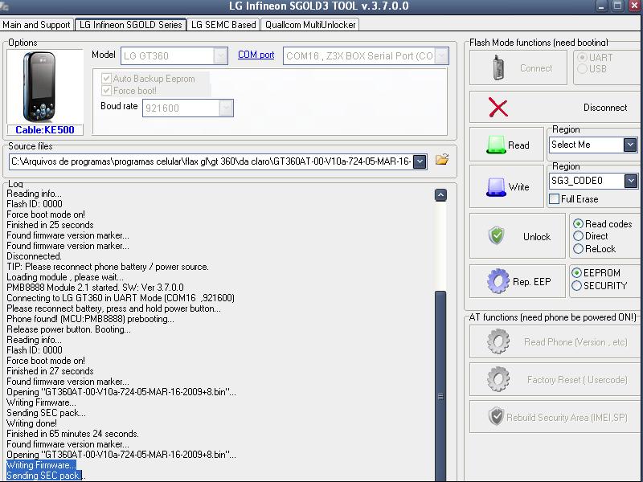This screenshot has height=482, width=643.
Task: Open the Qualcom MultiUnlocker tab
Action: click(x=310, y=25)
